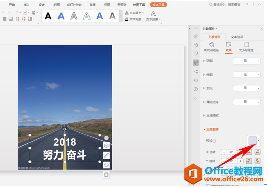Open the 倒影 preset dropdown showing 无
Screen dimensions: 267x188
tap(247, 75)
